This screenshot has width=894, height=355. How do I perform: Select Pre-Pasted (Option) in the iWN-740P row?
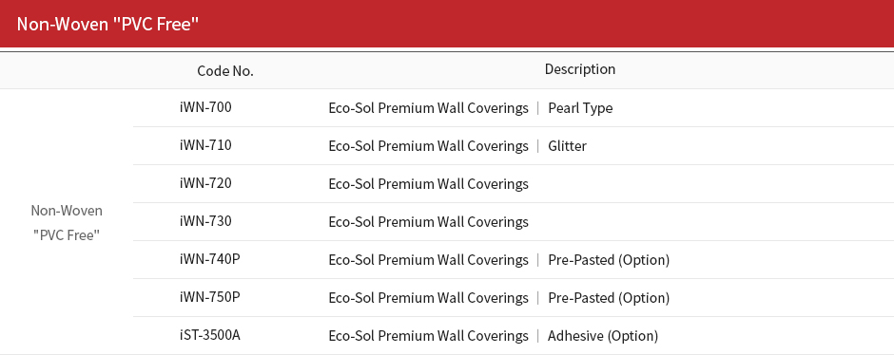(x=609, y=260)
